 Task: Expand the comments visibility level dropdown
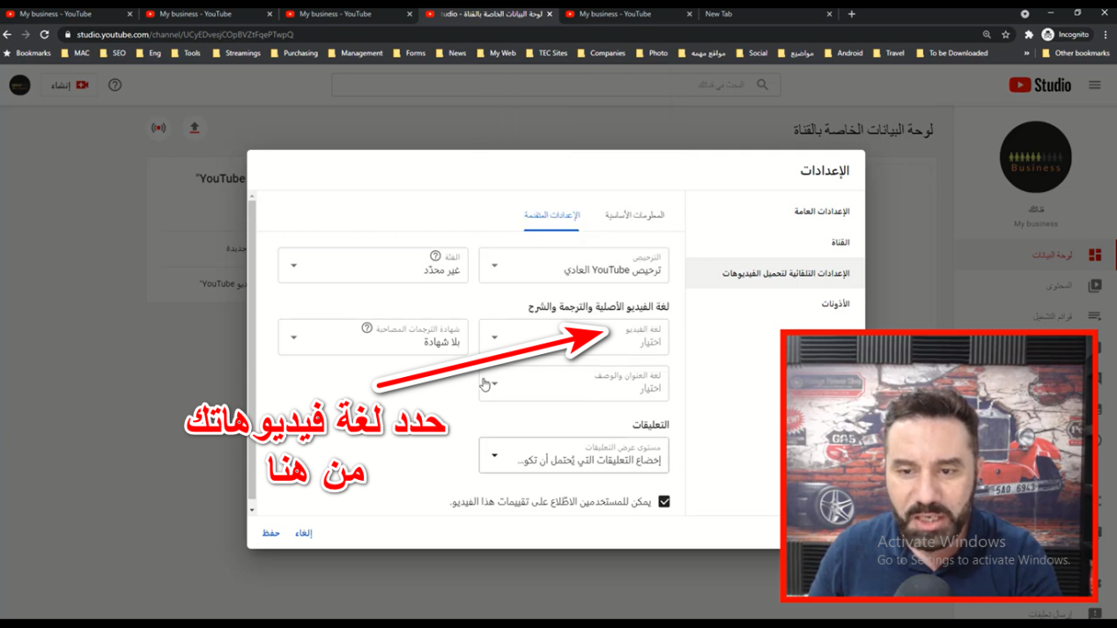pyautogui.click(x=573, y=455)
